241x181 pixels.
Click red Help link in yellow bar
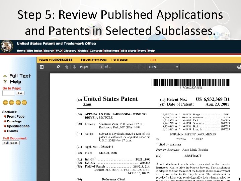pos(153,60)
